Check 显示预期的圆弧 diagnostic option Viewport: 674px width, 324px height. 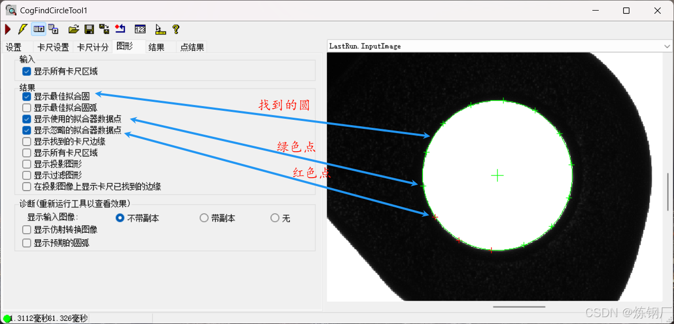(x=26, y=242)
